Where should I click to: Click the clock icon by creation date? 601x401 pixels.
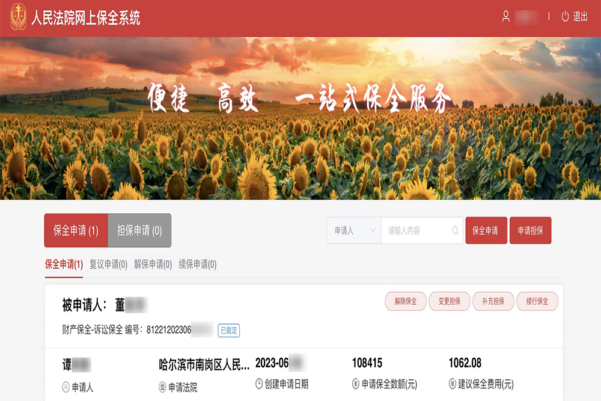259,384
